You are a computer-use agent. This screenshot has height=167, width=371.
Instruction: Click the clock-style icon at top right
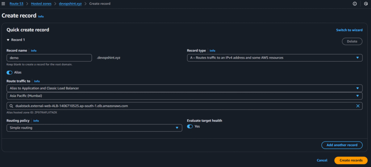click(366, 4)
